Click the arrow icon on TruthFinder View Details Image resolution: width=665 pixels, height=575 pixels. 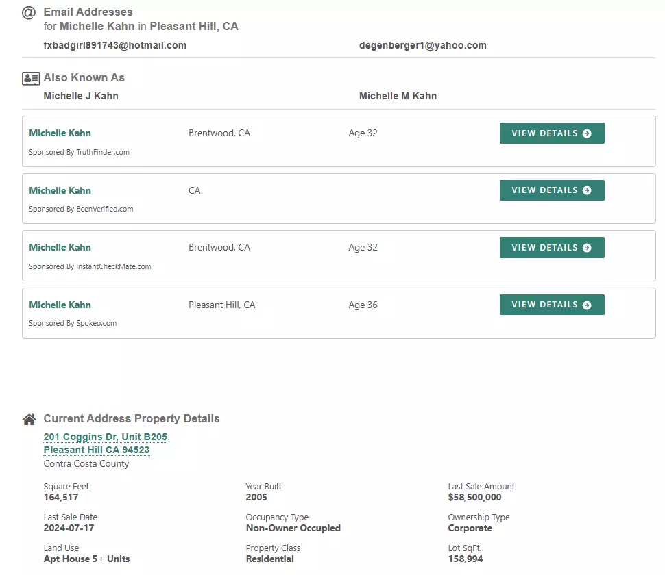tap(587, 133)
